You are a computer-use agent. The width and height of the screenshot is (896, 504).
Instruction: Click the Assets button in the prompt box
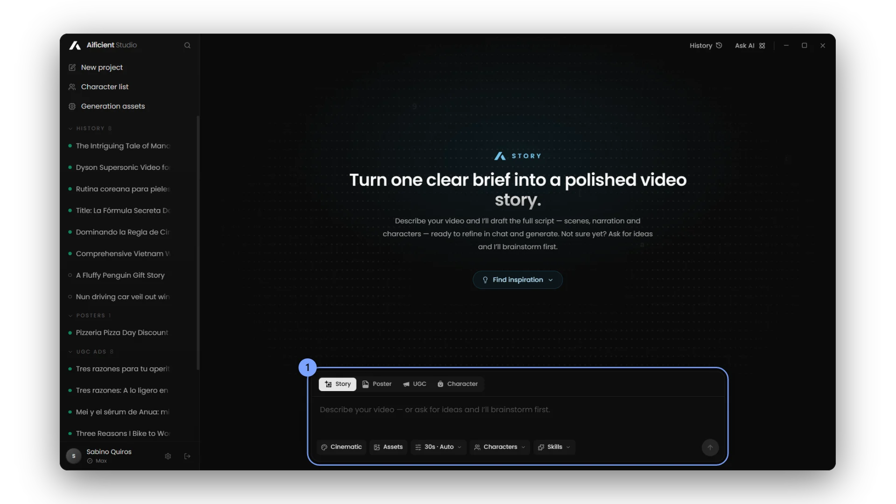click(388, 447)
